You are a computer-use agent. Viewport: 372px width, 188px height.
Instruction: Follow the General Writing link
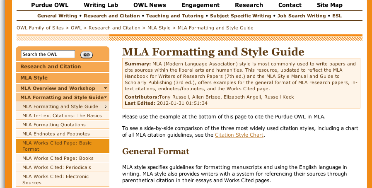(x=57, y=16)
